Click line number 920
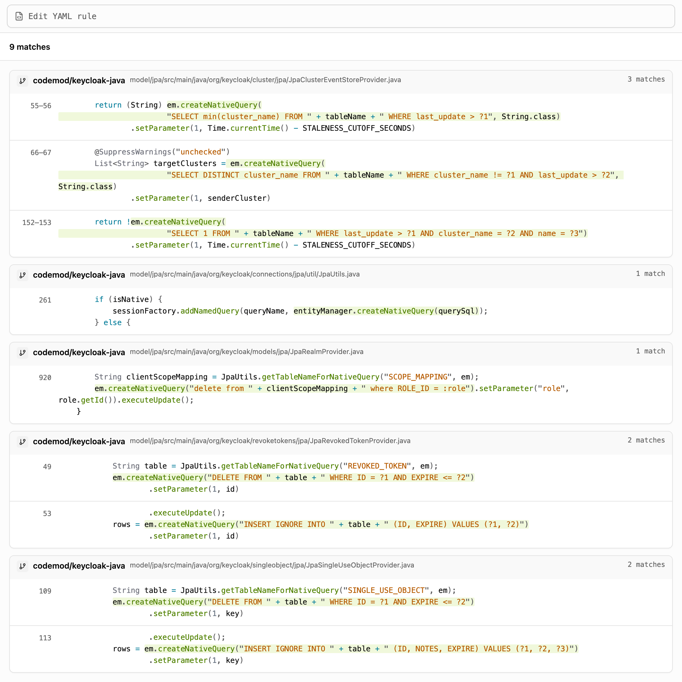This screenshot has height=682, width=682. (x=45, y=377)
